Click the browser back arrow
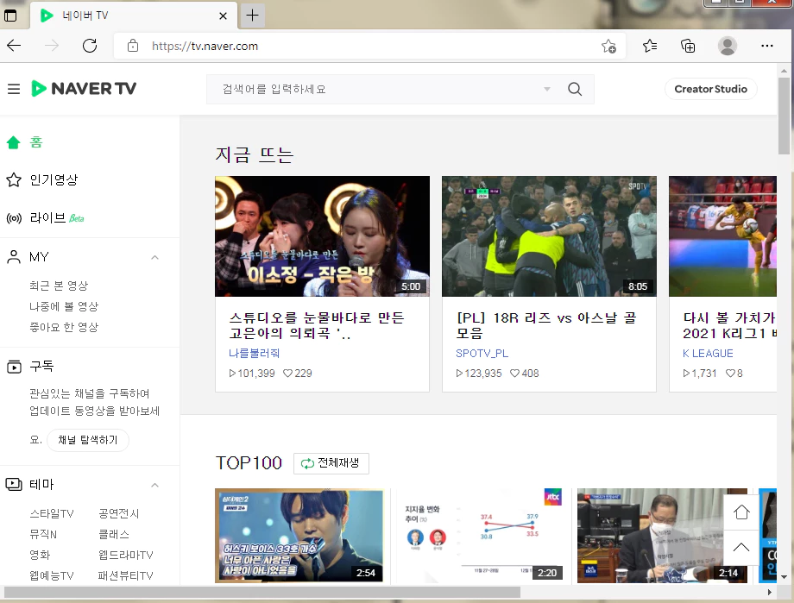 click(x=14, y=46)
